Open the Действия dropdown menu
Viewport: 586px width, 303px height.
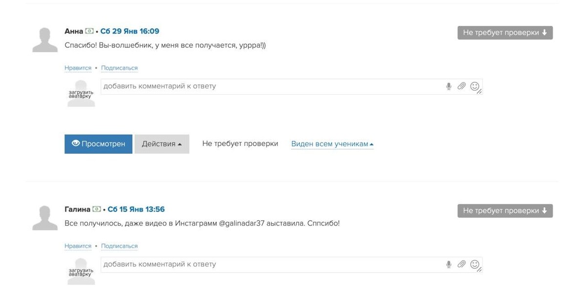click(x=162, y=144)
